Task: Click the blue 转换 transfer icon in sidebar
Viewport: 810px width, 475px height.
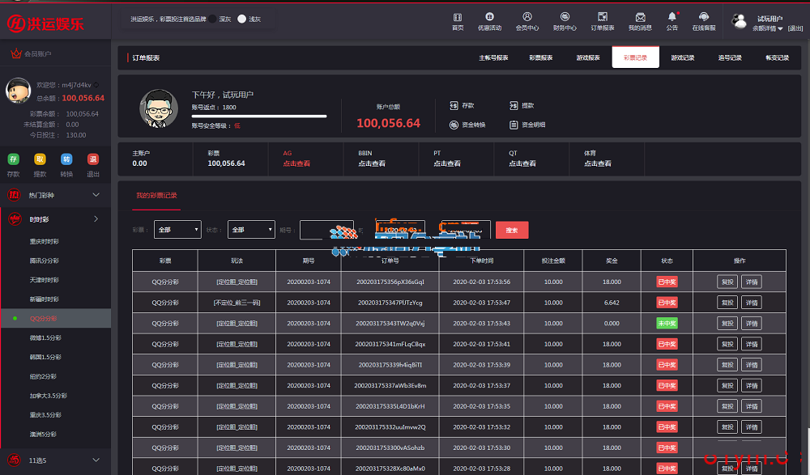Action: pos(66,159)
